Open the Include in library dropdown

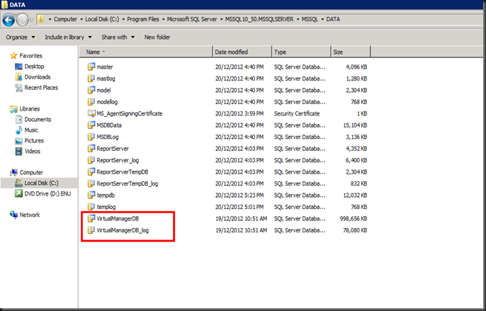68,38
